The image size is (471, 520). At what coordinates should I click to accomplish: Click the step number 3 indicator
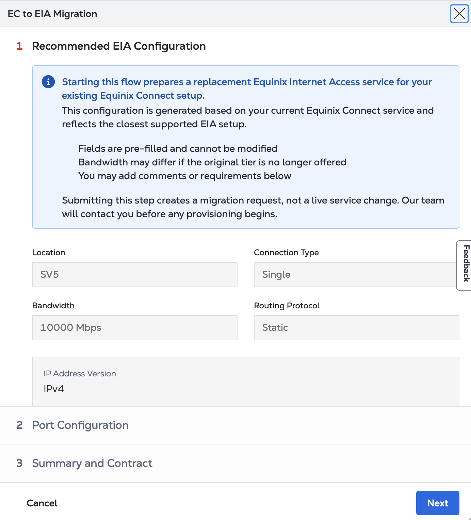click(x=19, y=463)
